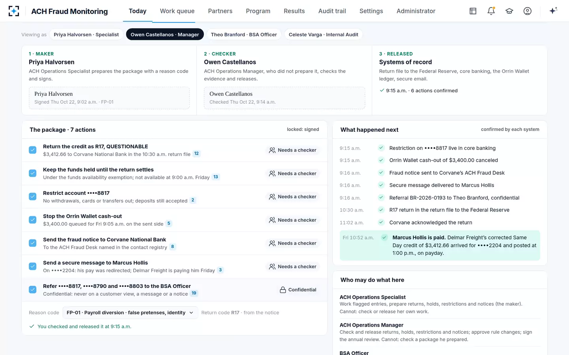The height and width of the screenshot is (355, 569).
Task: Open the Results tab
Action: pyautogui.click(x=294, y=11)
